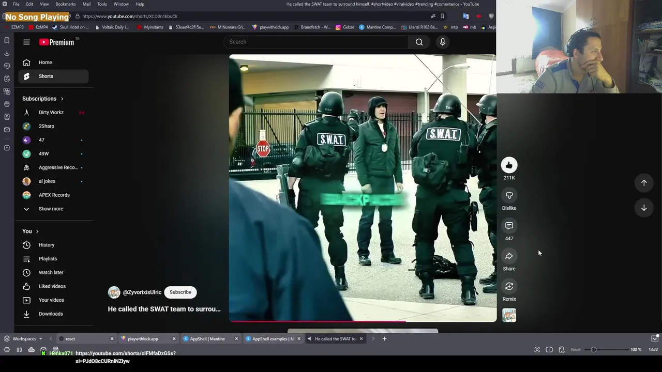The image size is (662, 372).
Task: Close the AppShell examples tab
Action: [298, 339]
